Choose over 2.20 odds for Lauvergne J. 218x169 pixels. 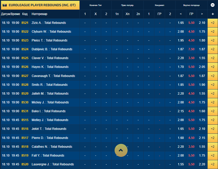click(x=202, y=164)
